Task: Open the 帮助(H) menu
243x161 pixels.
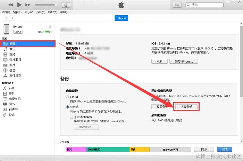Action: 65,12
